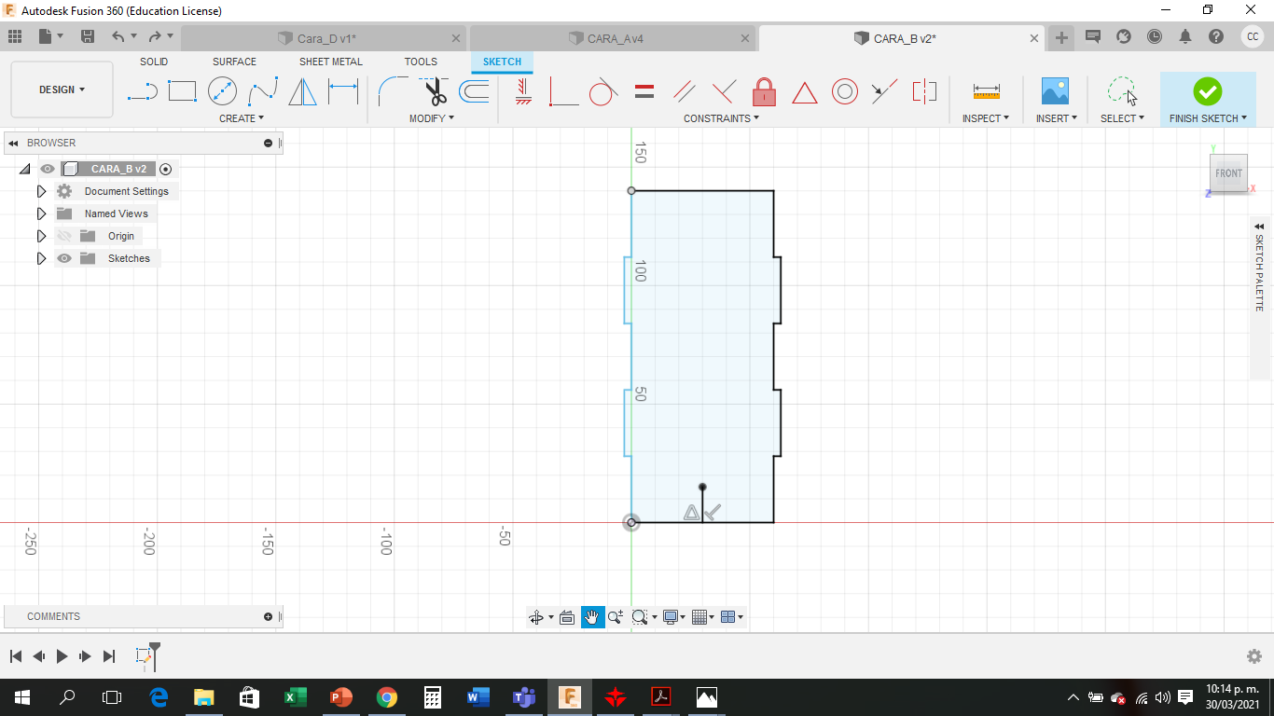Screen dimensions: 1274x716
Task: Go to the start of the timeline
Action: pyautogui.click(x=16, y=656)
